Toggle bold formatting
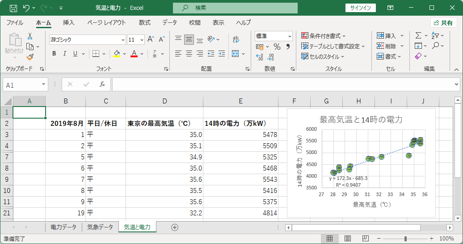 54,54
